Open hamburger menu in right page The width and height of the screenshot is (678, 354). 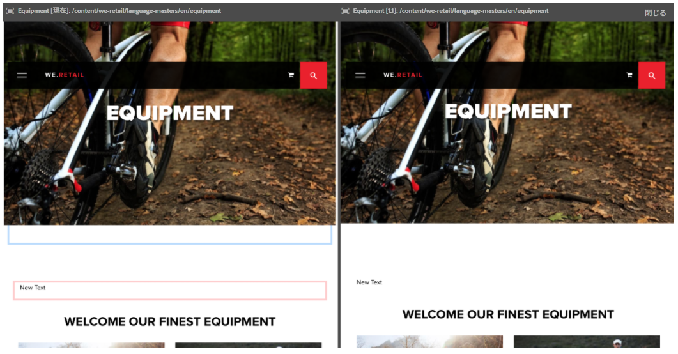360,75
